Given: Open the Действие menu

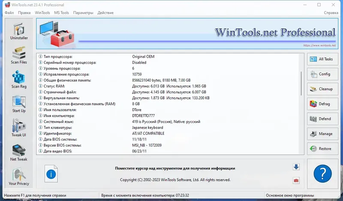Looking at the screenshot, I should [x=105, y=13].
